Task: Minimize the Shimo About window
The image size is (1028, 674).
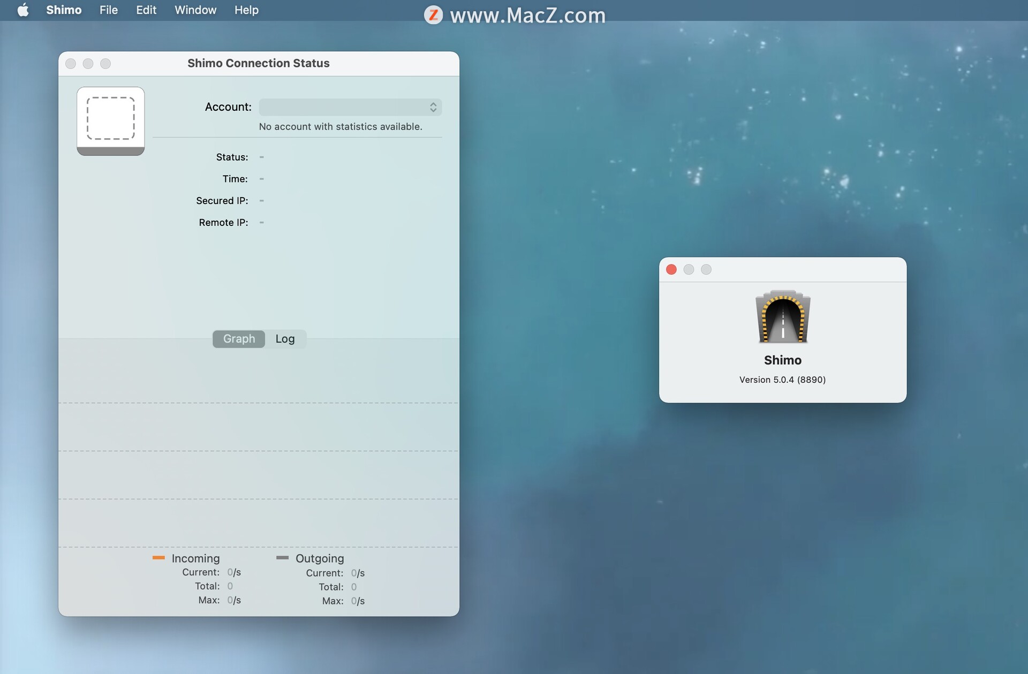Action: pyautogui.click(x=689, y=269)
